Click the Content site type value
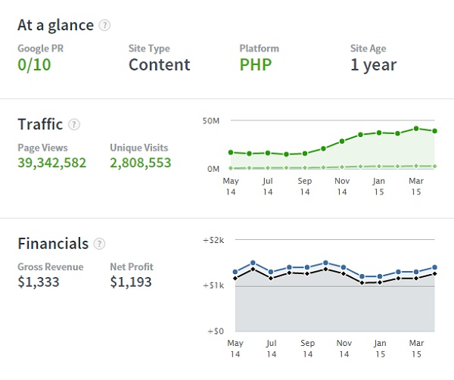 click(x=158, y=64)
